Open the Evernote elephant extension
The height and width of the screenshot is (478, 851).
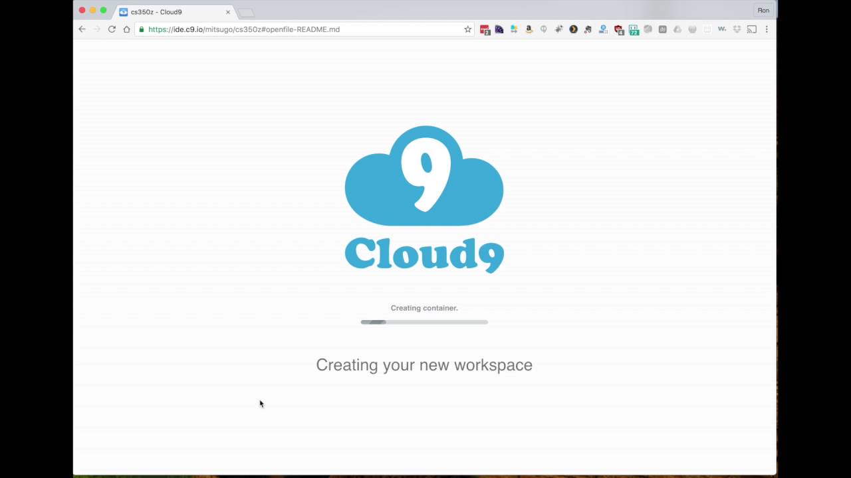(x=588, y=29)
